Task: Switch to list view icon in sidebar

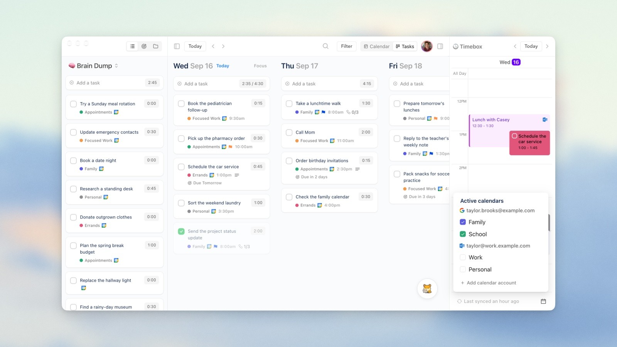Action: (x=132, y=46)
